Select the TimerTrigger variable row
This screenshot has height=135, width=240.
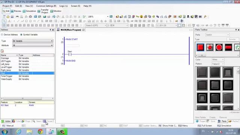click(x=27, y=76)
